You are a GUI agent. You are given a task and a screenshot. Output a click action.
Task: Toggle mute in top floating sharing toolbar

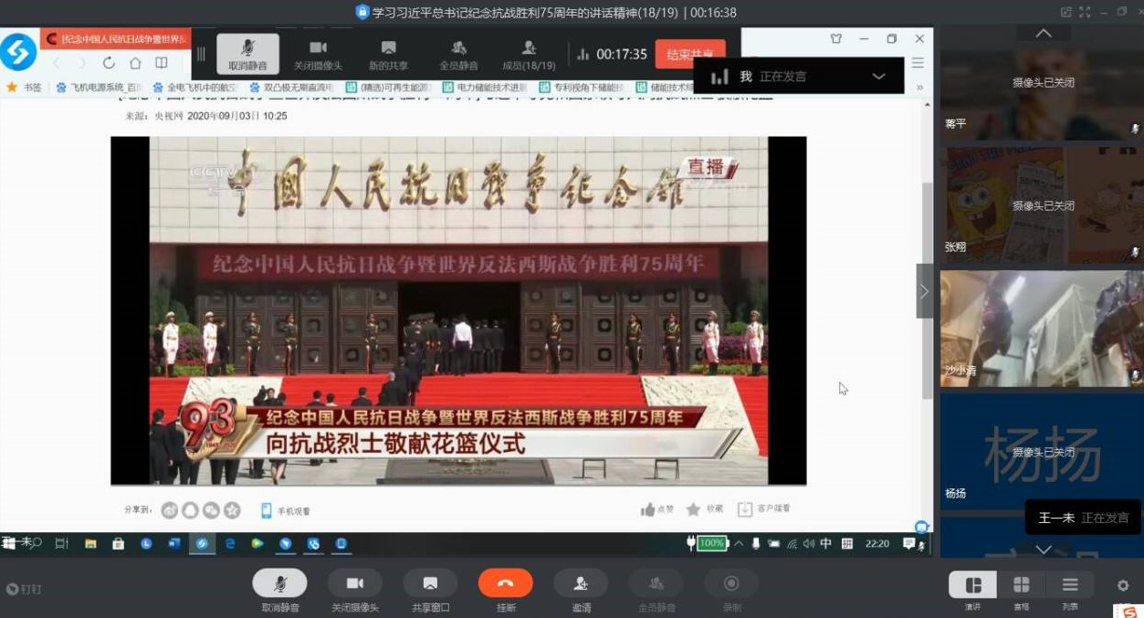click(247, 54)
